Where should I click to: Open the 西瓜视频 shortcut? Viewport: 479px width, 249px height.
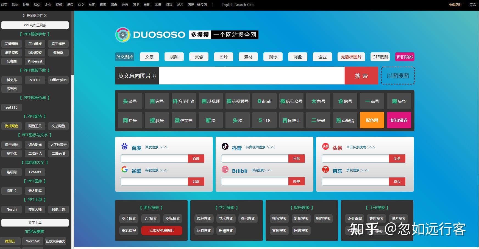(x=211, y=101)
